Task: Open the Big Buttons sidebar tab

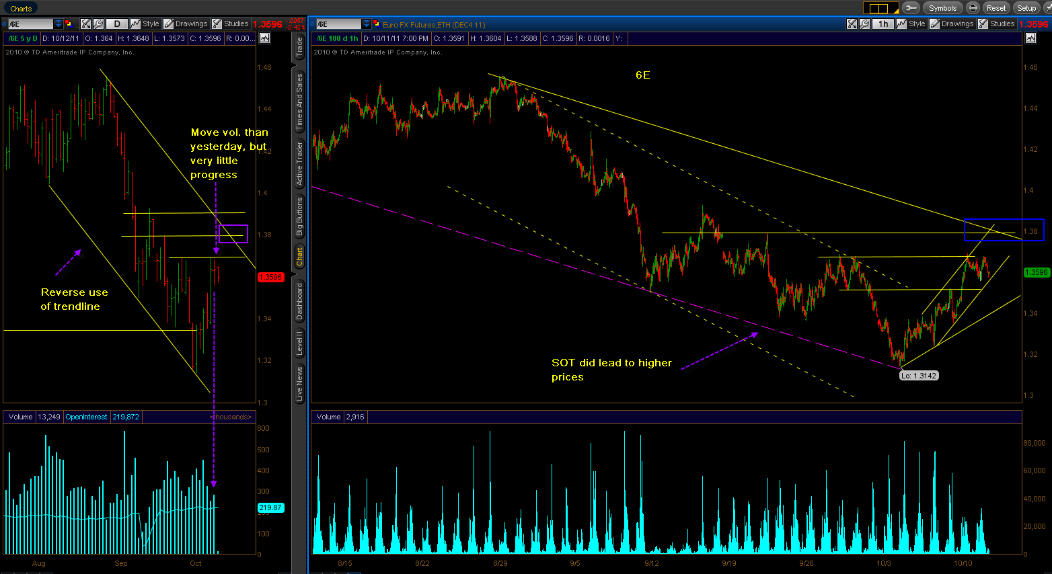Action: tap(299, 216)
